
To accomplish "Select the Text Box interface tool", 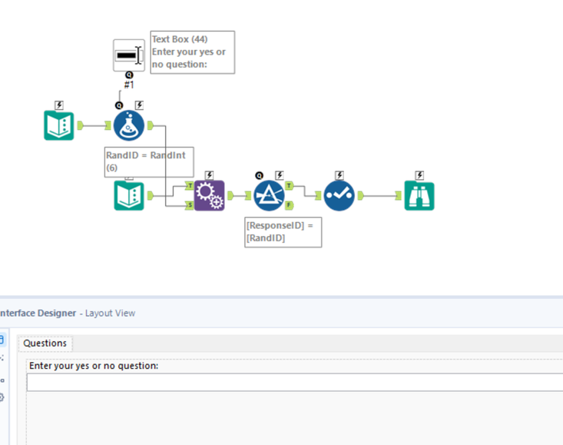I will coord(129,55).
